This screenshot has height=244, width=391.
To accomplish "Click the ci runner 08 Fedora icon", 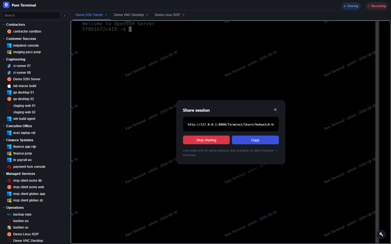I will pyautogui.click(x=9, y=73).
